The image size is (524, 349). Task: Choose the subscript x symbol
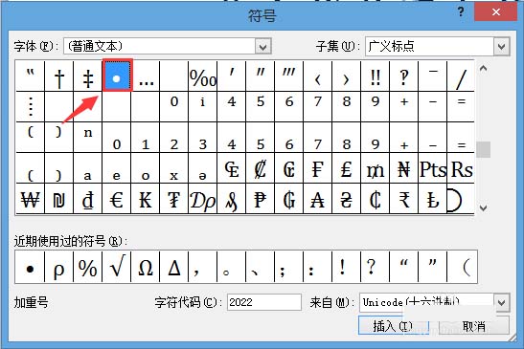pyautogui.click(x=174, y=168)
